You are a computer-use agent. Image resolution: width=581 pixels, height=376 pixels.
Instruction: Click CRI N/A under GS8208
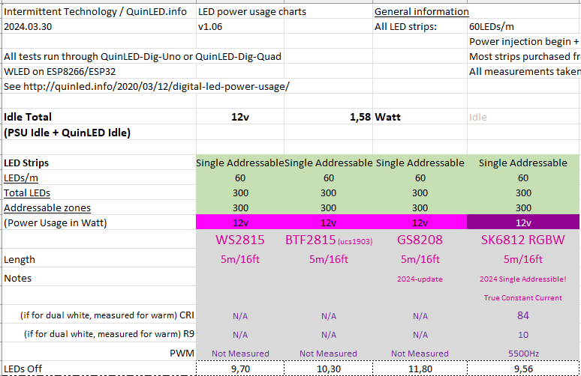click(420, 316)
